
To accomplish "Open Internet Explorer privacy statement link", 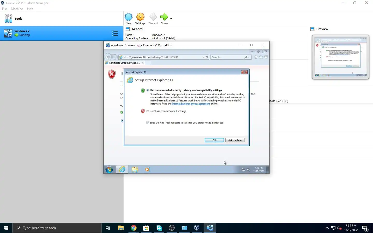I will [x=191, y=104].
